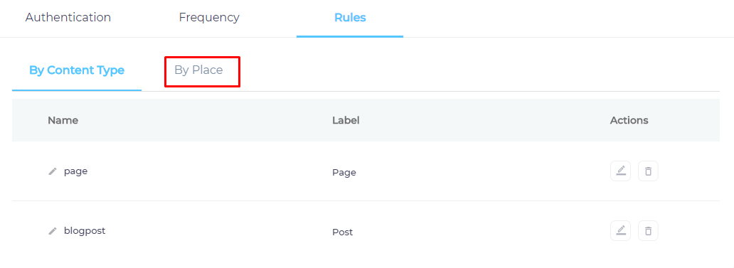Click the underline below By Content Type

77,90
